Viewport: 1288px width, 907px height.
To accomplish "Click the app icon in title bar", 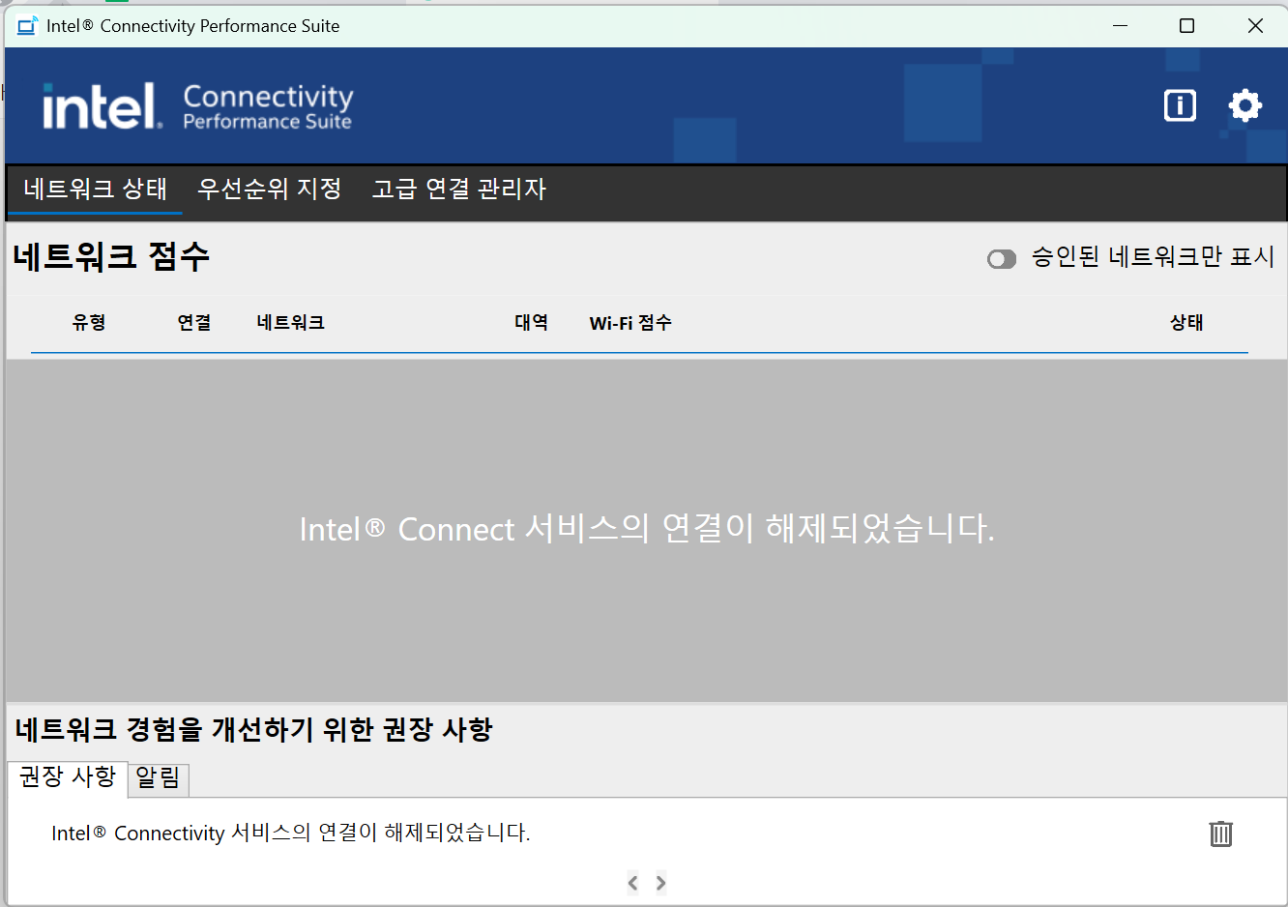I will (x=27, y=26).
